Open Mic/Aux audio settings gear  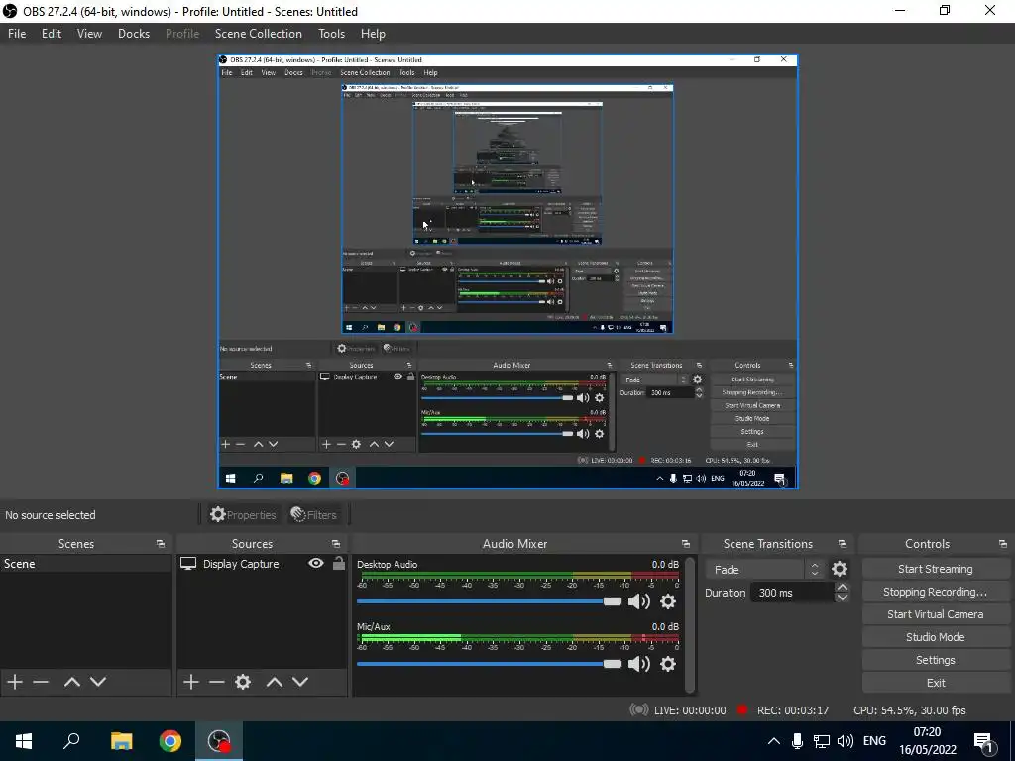point(668,664)
